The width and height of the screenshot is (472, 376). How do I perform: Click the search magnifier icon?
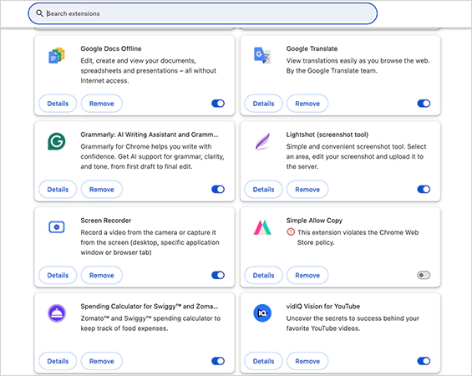tap(39, 13)
